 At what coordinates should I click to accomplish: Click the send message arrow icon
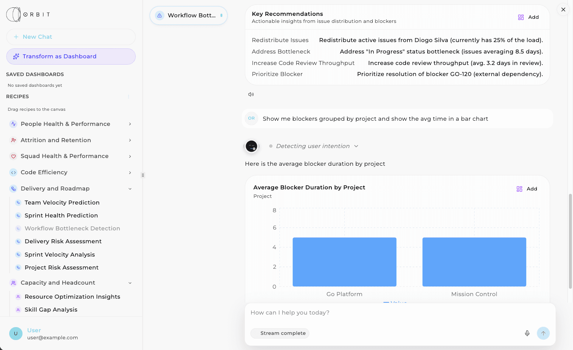click(543, 333)
